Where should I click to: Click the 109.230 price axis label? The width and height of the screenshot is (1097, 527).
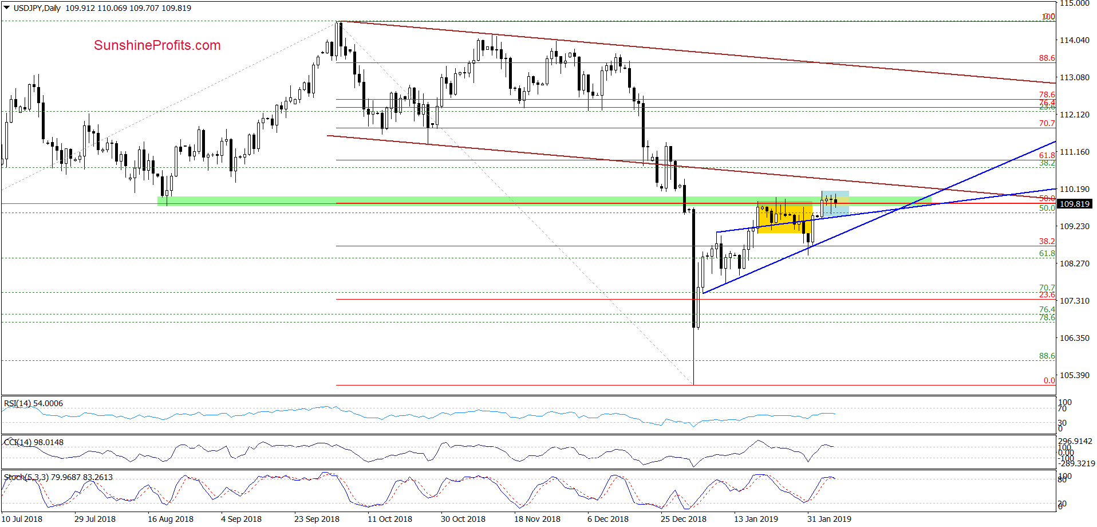pos(1074,226)
